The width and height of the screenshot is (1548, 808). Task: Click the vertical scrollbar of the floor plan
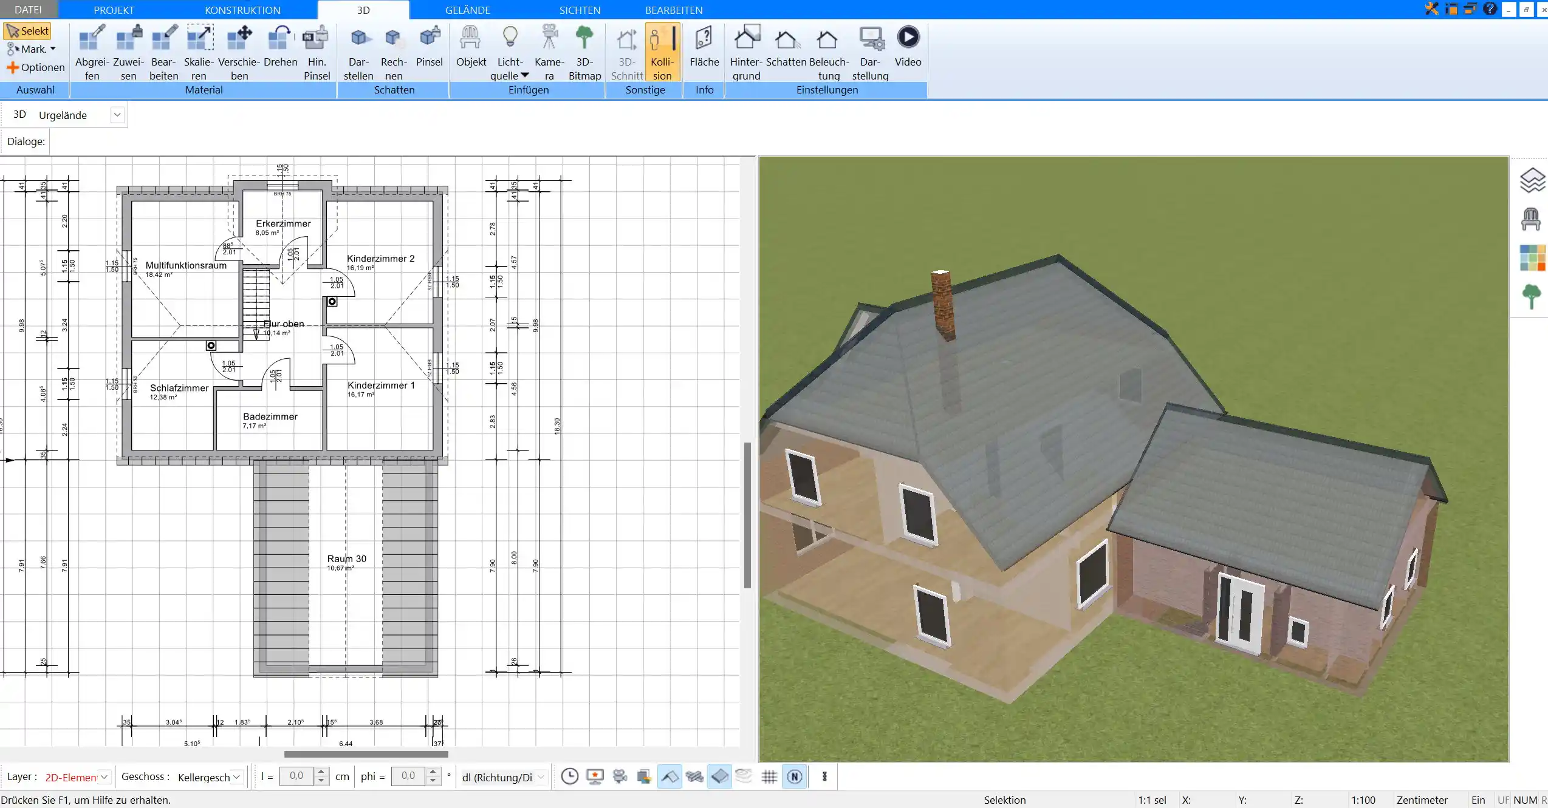point(748,515)
